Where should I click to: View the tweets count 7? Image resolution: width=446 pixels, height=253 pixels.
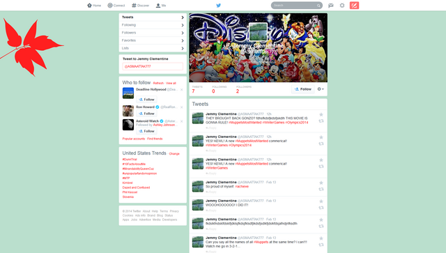pos(194,91)
